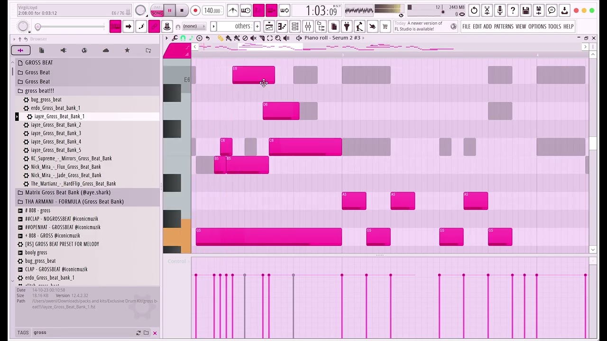Click the piano roll undo arrow icon
The image size is (607, 341).
tap(207, 38)
